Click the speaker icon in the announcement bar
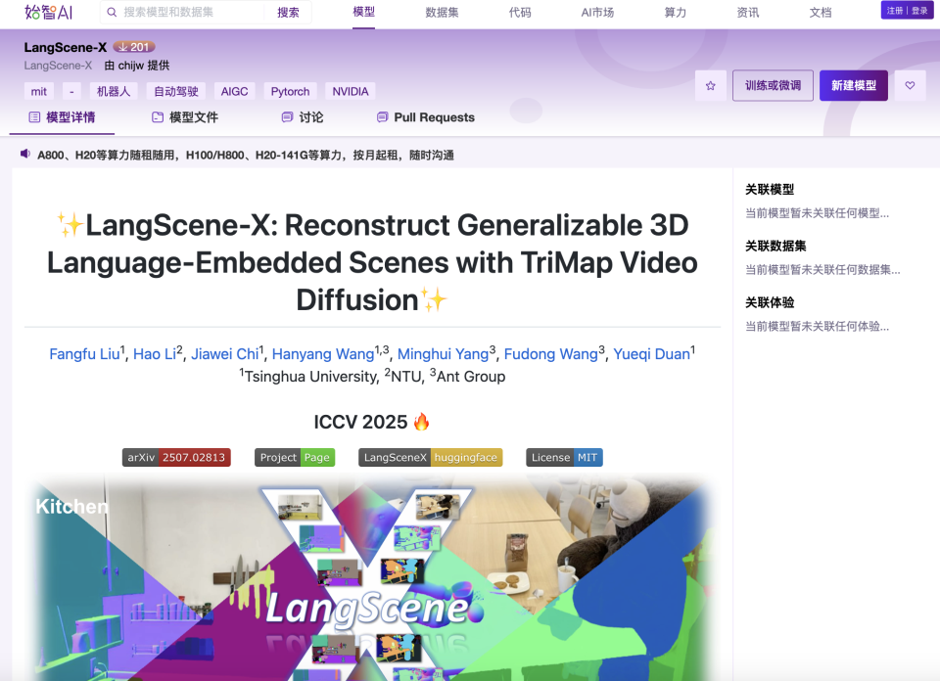 coord(23,154)
